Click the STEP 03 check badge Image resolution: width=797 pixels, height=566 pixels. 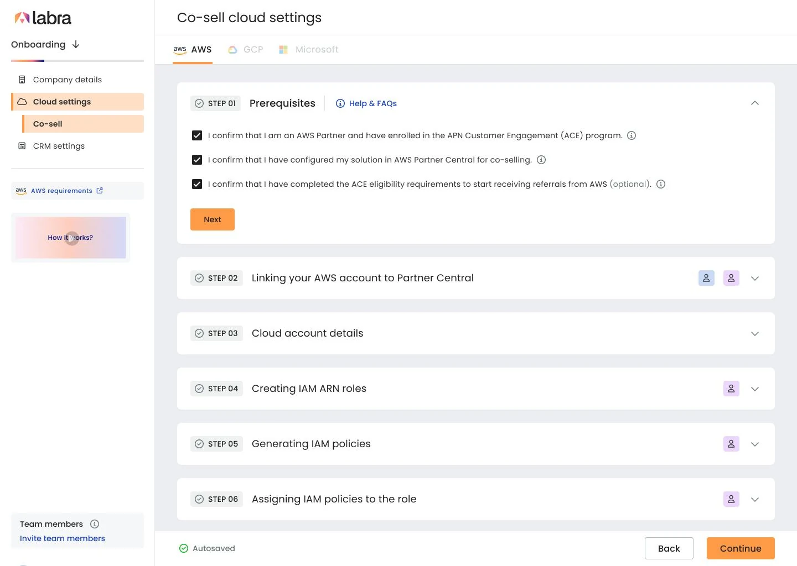coord(216,333)
